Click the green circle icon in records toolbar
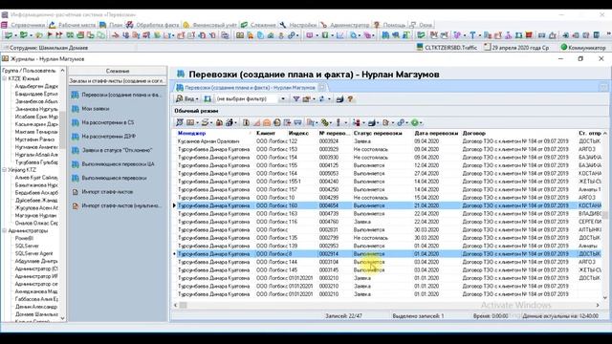This screenshot has width=612, height=344. 414,122
